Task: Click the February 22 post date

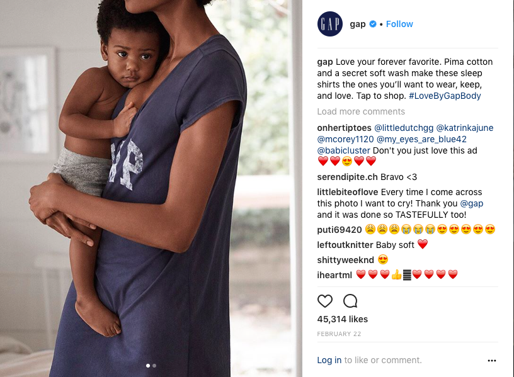Action: [339, 334]
